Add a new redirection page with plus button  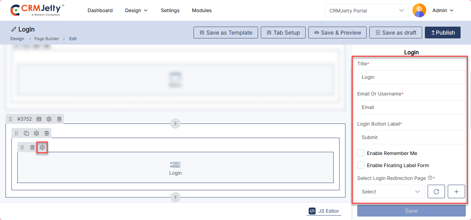coord(456,192)
